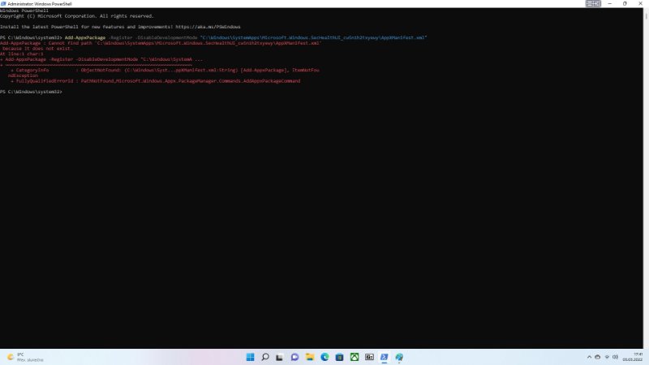Click the PowerShell vertical scrollbar
This screenshot has height=365, width=649.
pyautogui.click(x=646, y=178)
